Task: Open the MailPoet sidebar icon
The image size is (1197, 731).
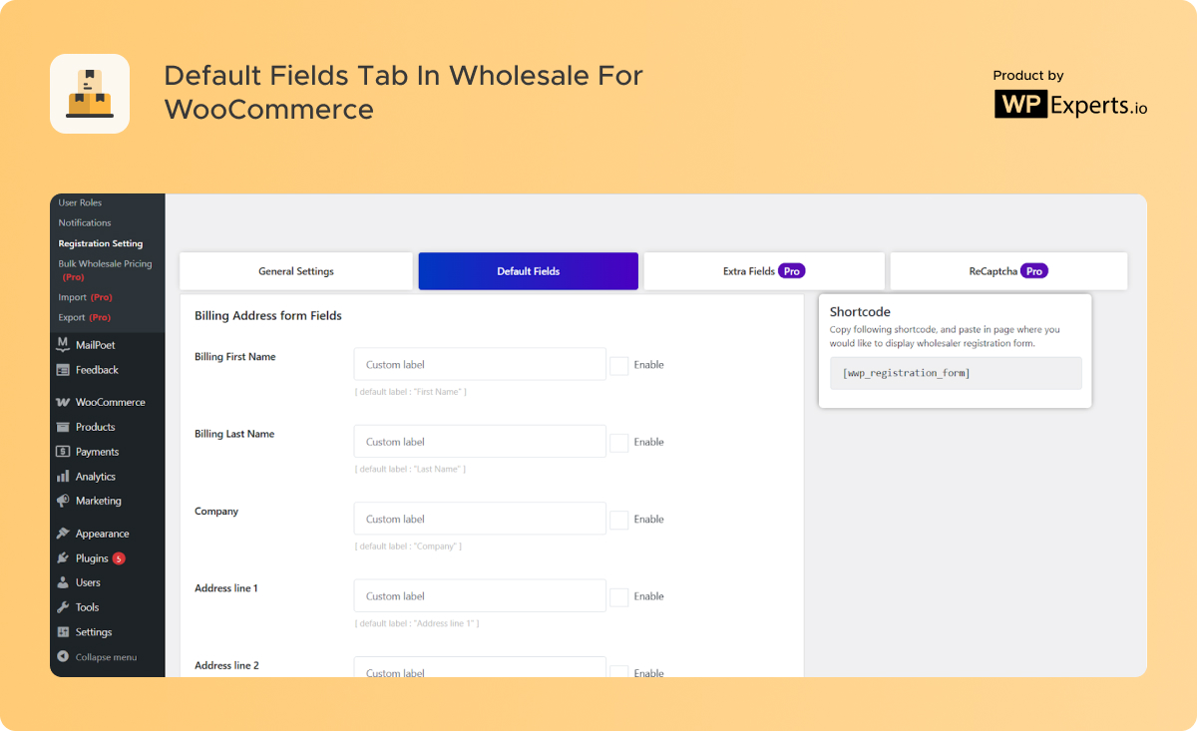Action: 63,345
